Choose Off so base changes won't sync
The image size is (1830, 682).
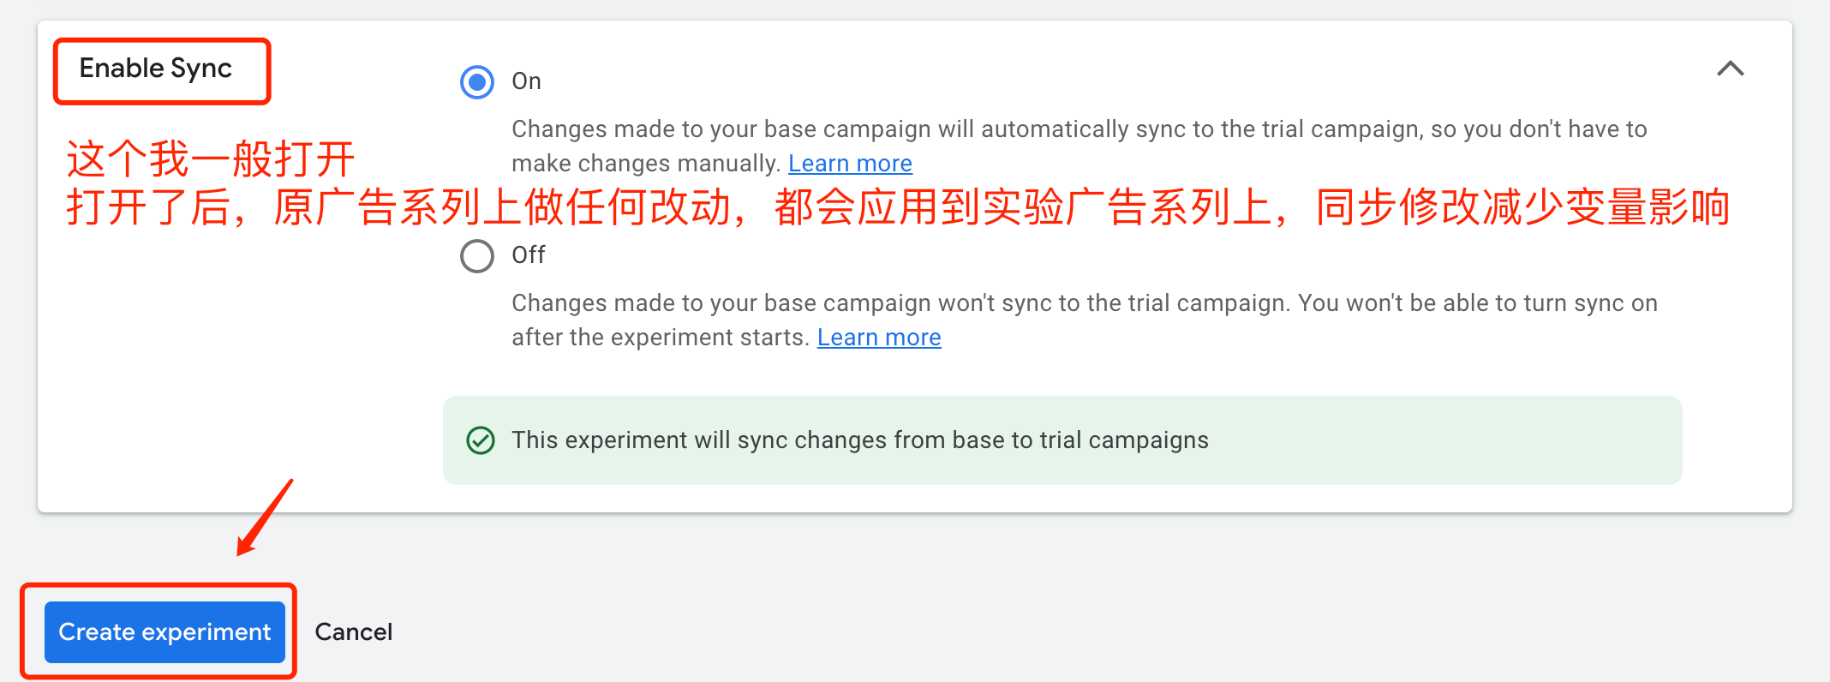click(x=476, y=255)
